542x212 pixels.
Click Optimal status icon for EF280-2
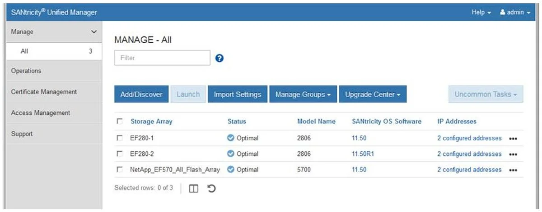231,154
